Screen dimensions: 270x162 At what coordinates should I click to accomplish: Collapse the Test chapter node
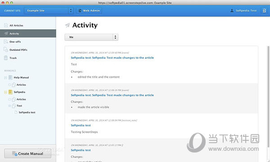point(9,106)
